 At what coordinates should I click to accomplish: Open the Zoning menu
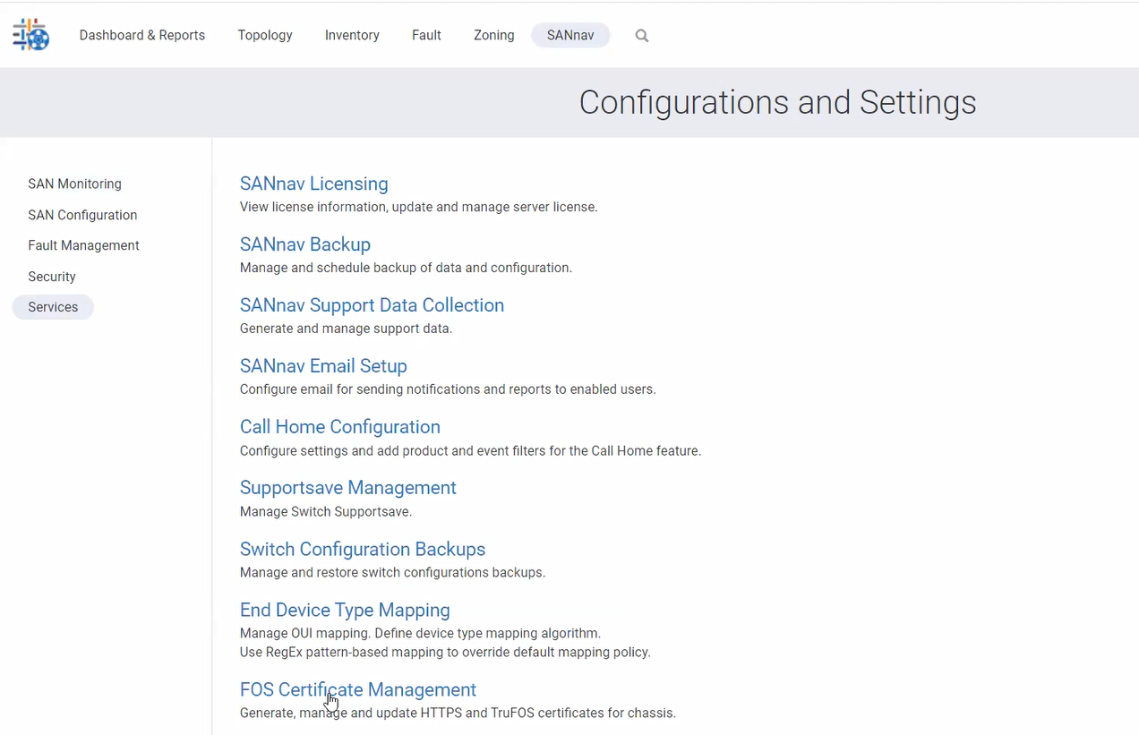click(x=493, y=35)
